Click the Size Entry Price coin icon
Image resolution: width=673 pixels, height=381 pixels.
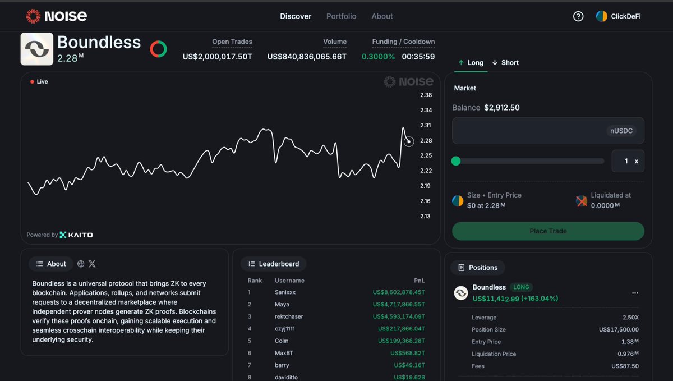[x=458, y=200]
